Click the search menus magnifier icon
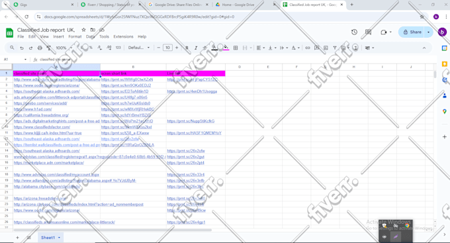 (12, 48)
